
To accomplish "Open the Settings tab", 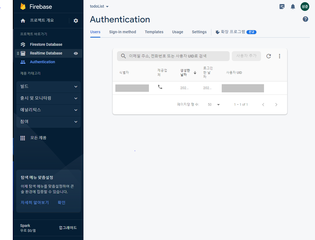I will [199, 32].
